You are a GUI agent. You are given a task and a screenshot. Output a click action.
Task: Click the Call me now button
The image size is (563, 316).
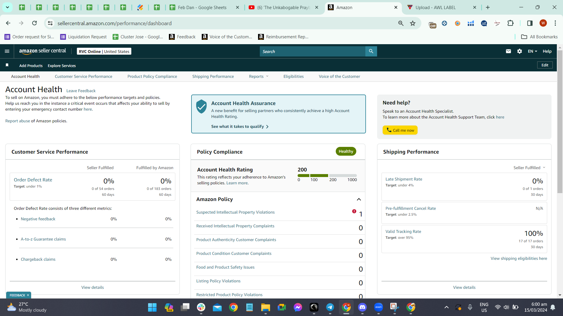pyautogui.click(x=400, y=130)
